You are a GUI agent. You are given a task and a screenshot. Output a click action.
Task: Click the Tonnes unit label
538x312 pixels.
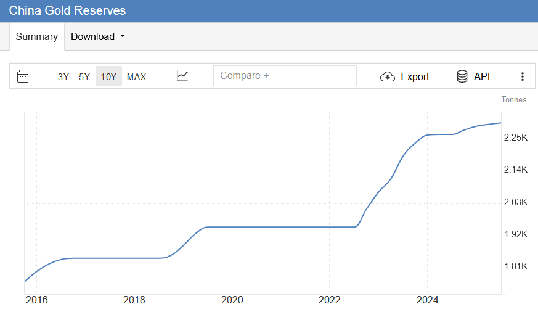pyautogui.click(x=513, y=99)
